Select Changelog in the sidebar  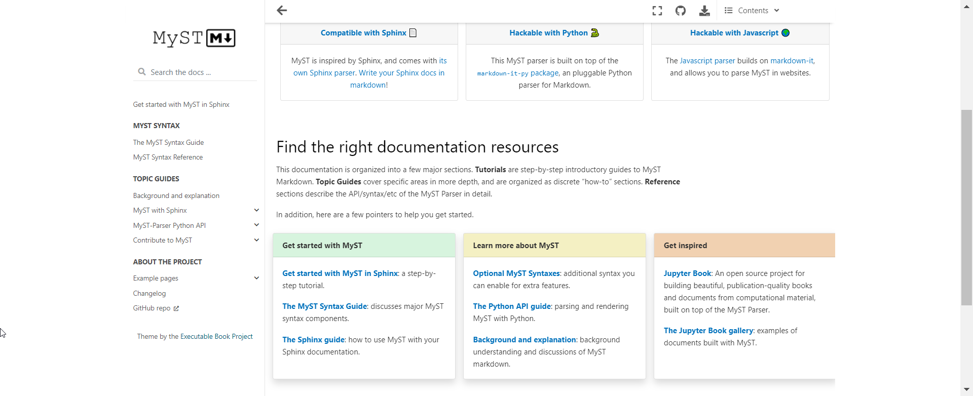[149, 293]
